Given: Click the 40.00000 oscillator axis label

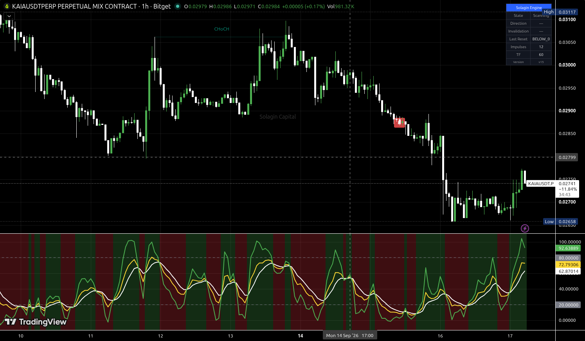Looking at the screenshot, I should pyautogui.click(x=569, y=289).
